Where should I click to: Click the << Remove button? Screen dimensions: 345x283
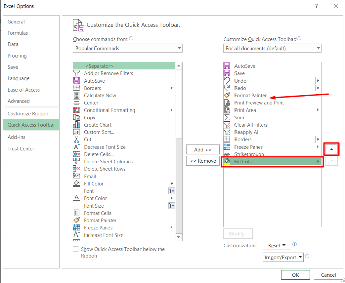click(x=202, y=161)
